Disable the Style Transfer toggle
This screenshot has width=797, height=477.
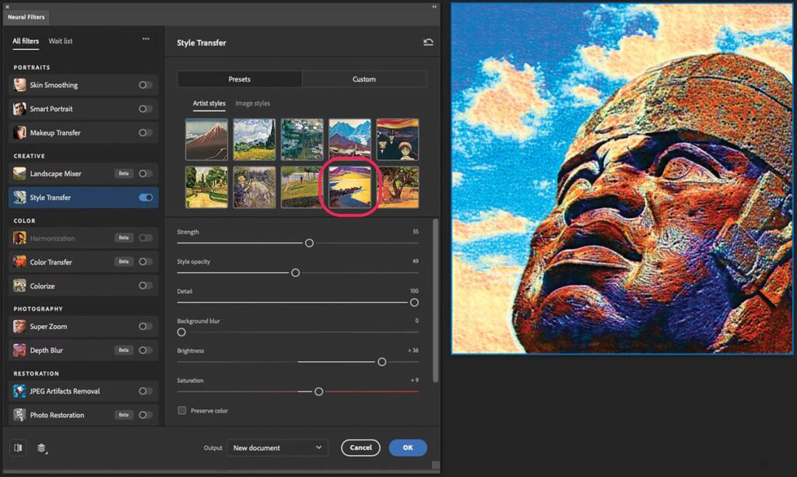146,198
